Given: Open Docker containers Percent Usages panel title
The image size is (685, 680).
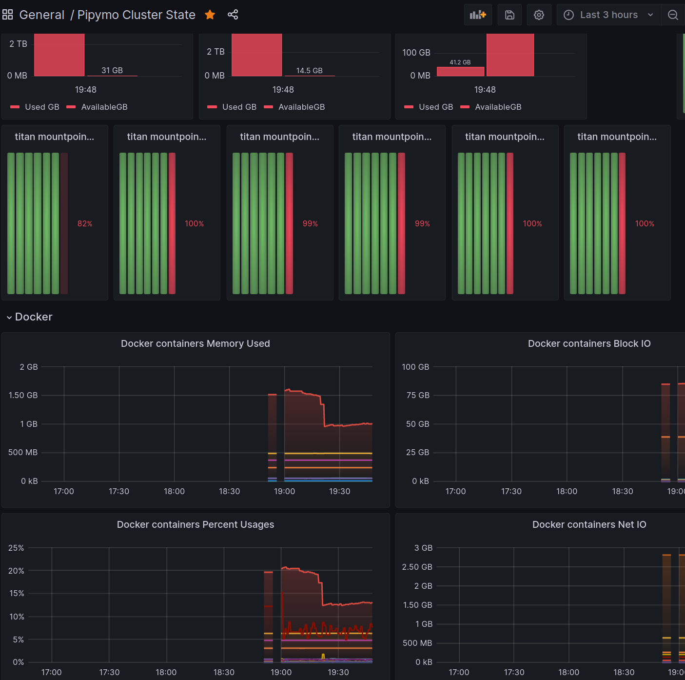Looking at the screenshot, I should (196, 524).
